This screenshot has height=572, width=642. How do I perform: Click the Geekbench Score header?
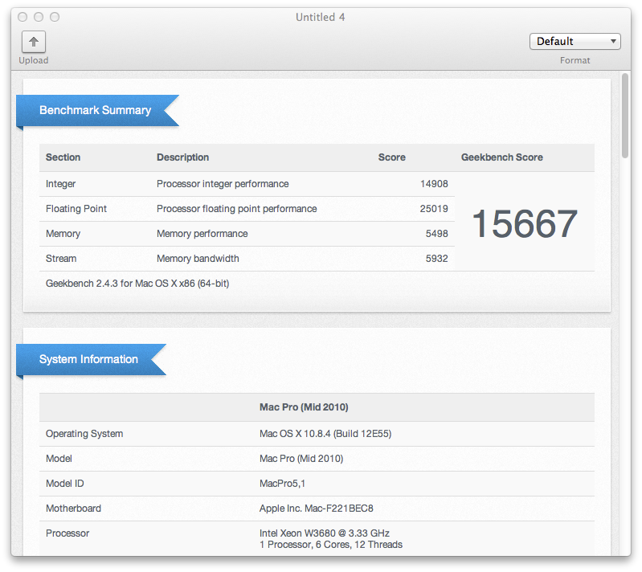coord(502,157)
